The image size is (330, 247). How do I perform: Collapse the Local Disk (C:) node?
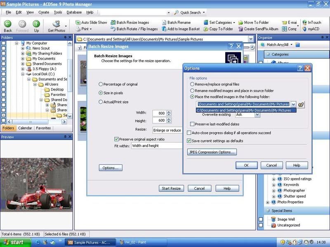[x=23, y=74]
